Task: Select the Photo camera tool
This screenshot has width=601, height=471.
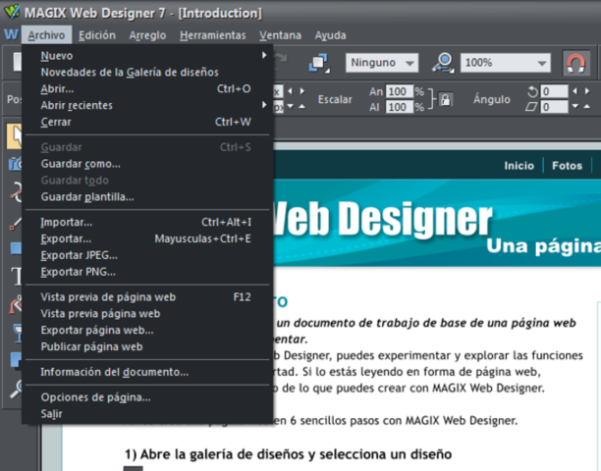Action: [x=16, y=163]
